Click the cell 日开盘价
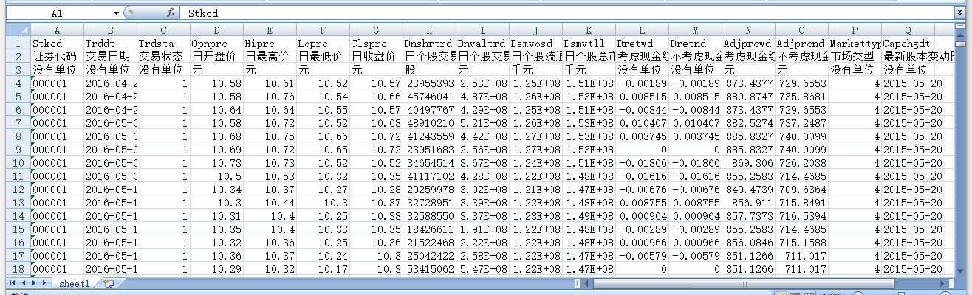 [x=216, y=56]
